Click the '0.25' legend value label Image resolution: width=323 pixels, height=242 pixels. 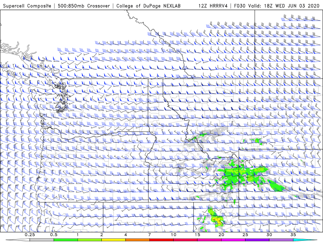pos(29,235)
